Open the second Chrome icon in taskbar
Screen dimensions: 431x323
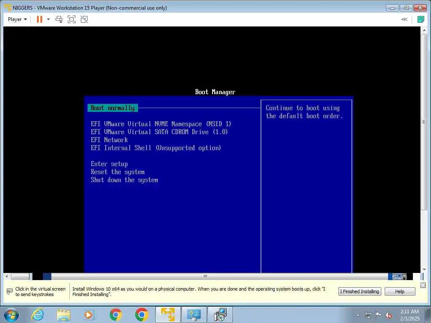[x=141, y=315]
